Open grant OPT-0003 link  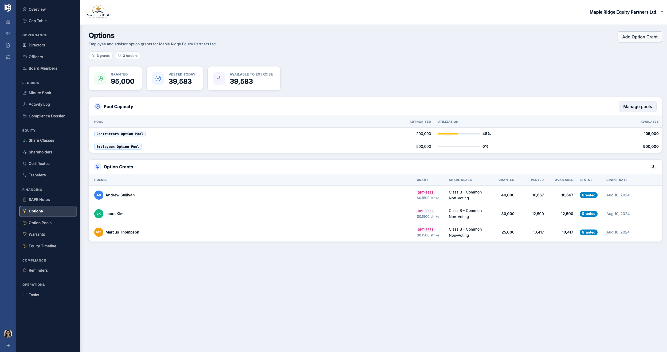425,192
